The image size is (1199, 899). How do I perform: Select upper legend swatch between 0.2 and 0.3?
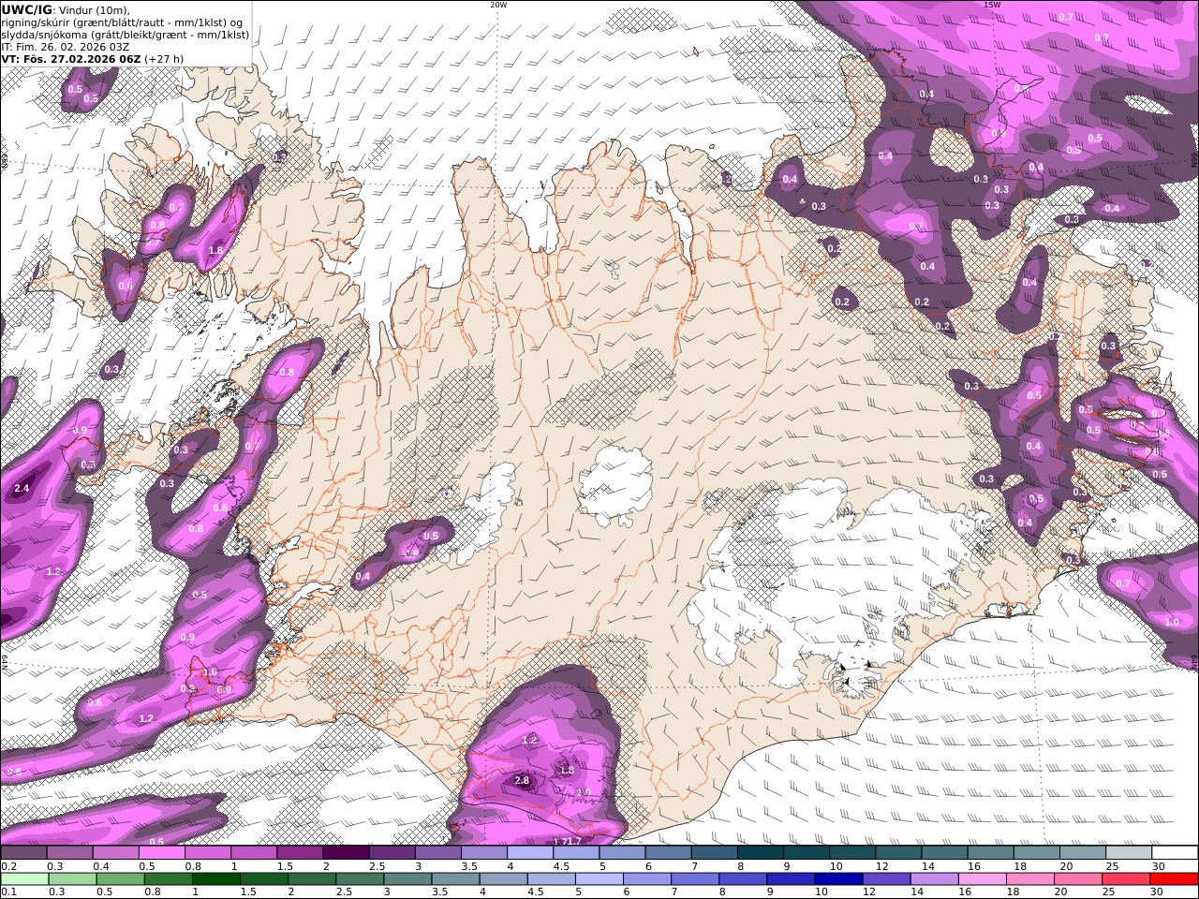click(x=23, y=852)
